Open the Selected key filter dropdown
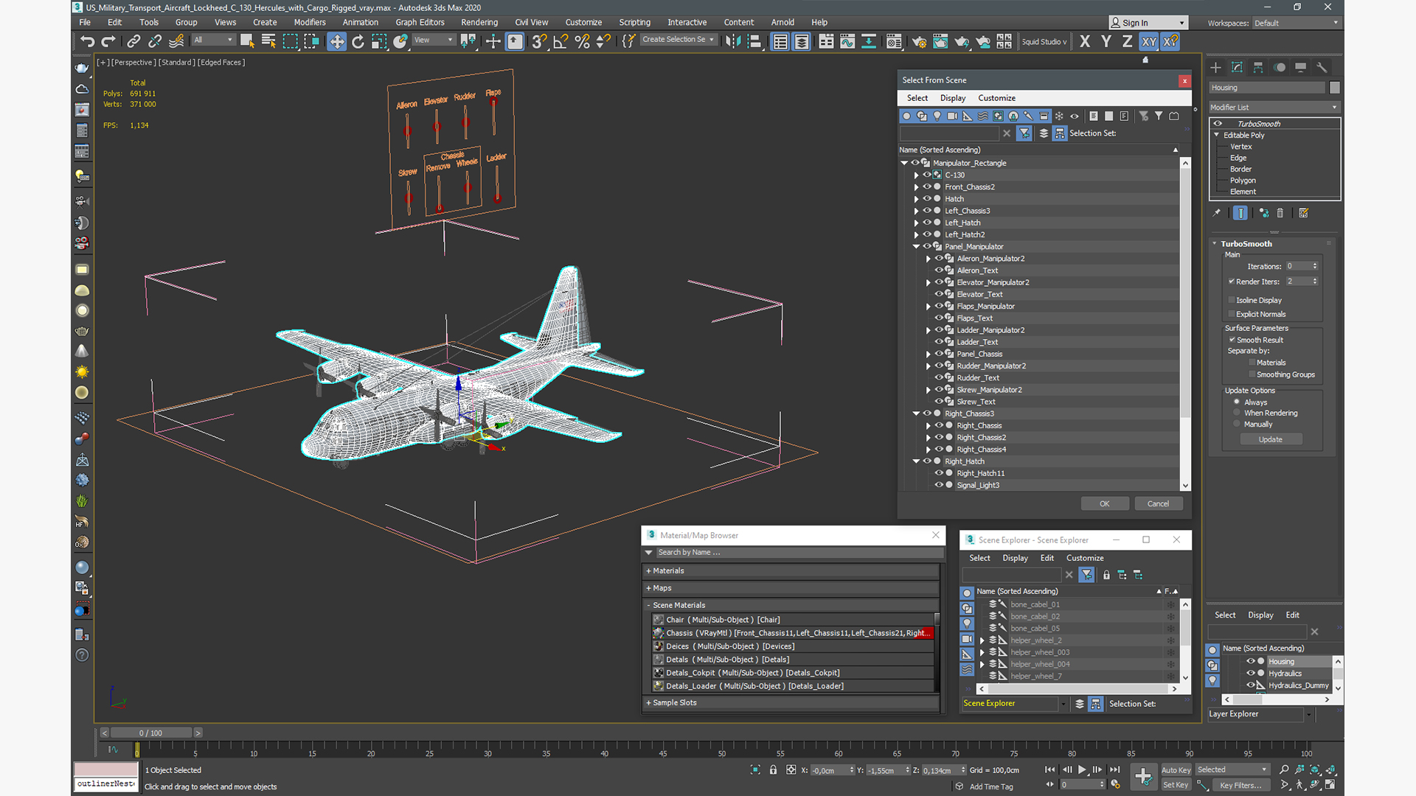The height and width of the screenshot is (796, 1416). point(1232,769)
